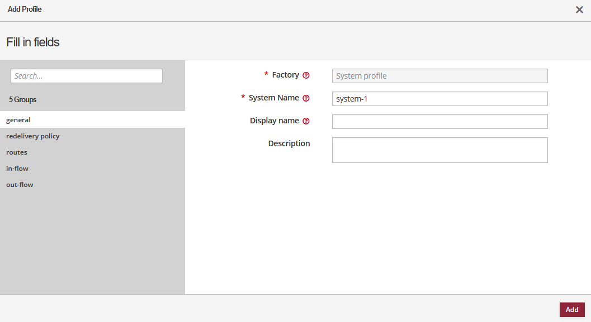Click the disabled Factory field
Screen dimensions: 591x322
click(x=439, y=75)
